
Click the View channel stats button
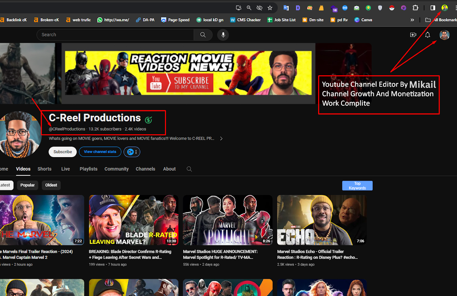point(100,152)
